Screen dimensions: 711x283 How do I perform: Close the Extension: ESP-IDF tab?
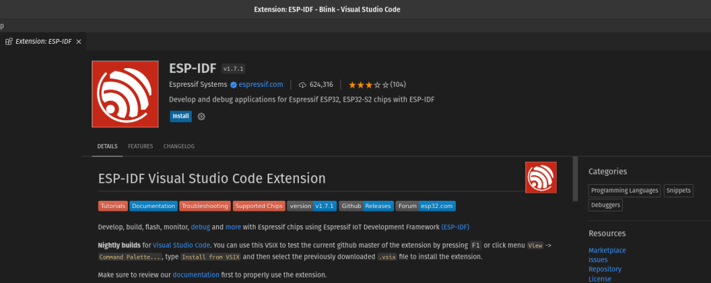tap(79, 42)
